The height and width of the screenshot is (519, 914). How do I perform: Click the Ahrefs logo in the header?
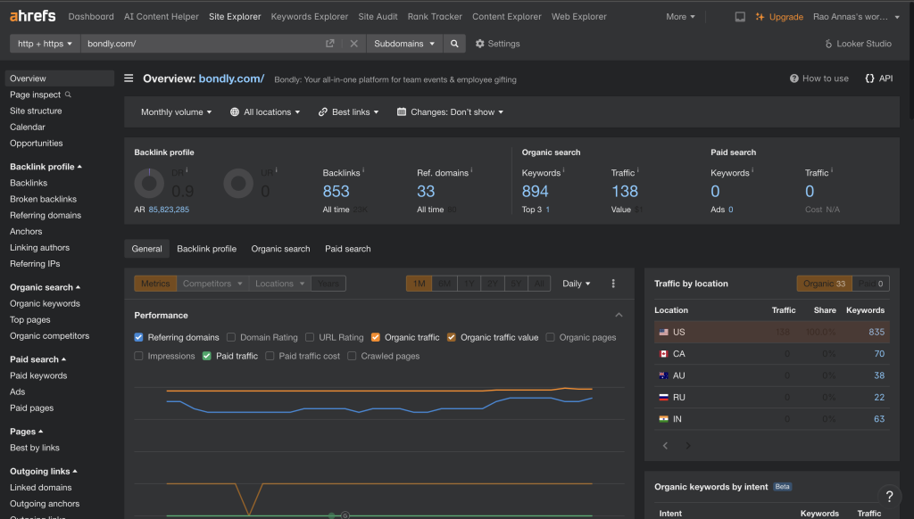(x=34, y=16)
